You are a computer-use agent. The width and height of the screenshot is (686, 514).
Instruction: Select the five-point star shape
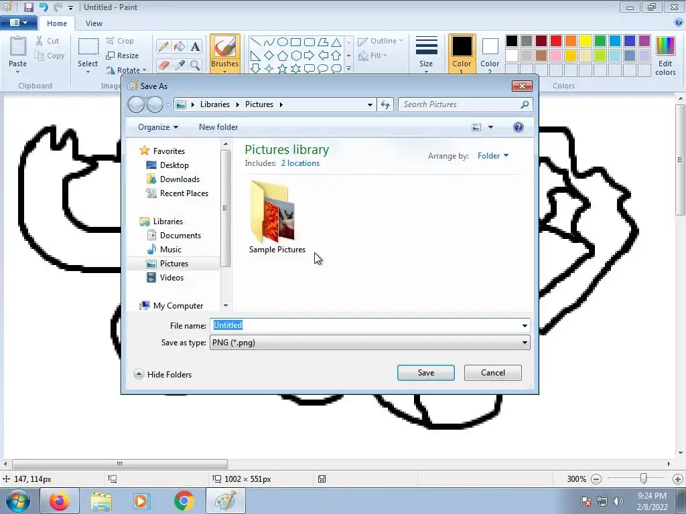tap(283, 69)
